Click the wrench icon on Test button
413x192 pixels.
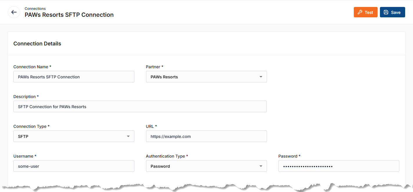(x=360, y=12)
